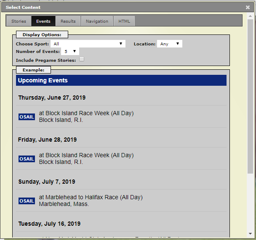Click Friday's Block Island Race Week event
The width and height of the screenshot is (256, 240).
pyautogui.click(x=86, y=155)
